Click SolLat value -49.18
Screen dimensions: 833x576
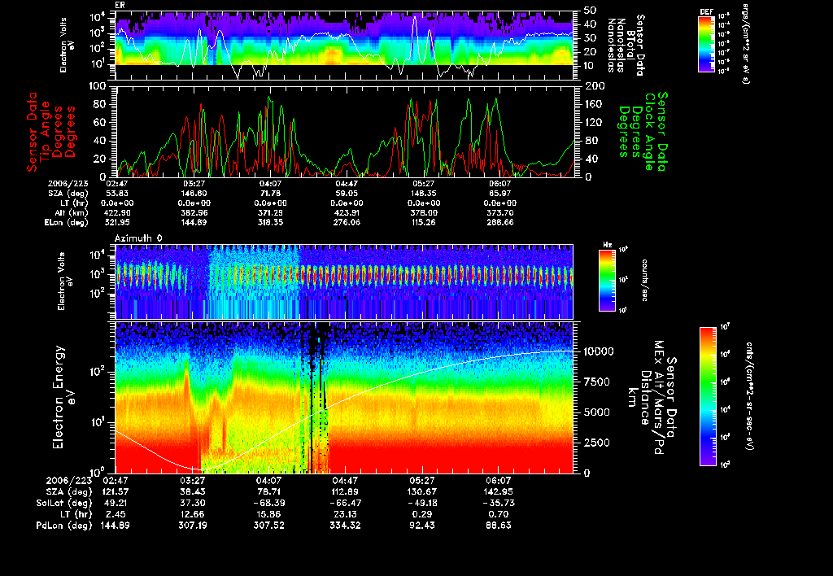[422, 503]
